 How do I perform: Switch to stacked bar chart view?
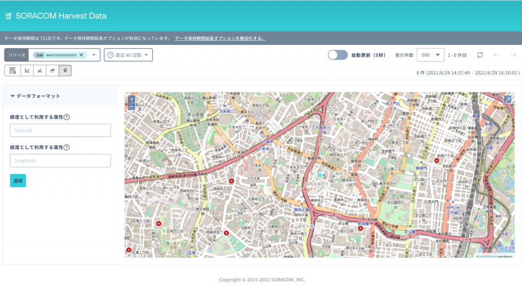53,70
